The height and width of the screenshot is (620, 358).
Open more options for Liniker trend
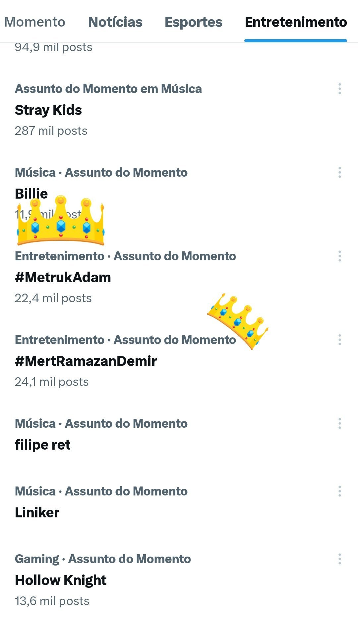(x=339, y=491)
